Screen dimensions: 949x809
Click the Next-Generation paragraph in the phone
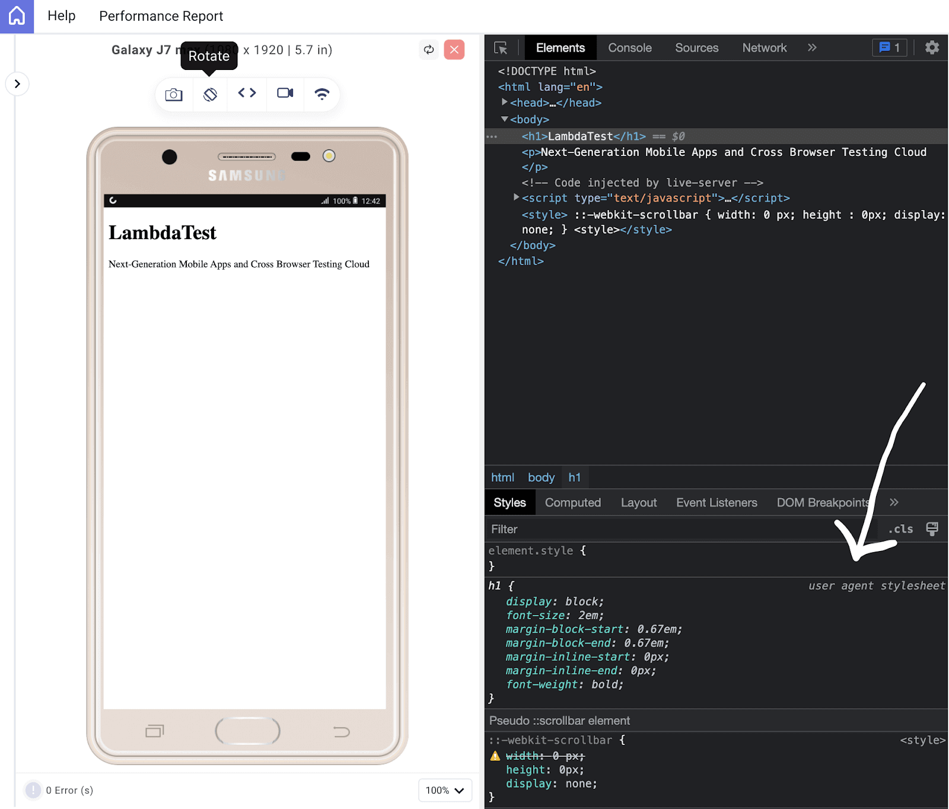pyautogui.click(x=239, y=264)
